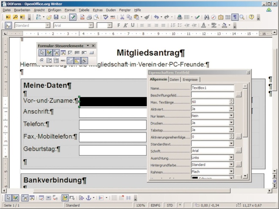Click the font color A icon
This screenshot has width=279, height=209.
tap(204, 25)
